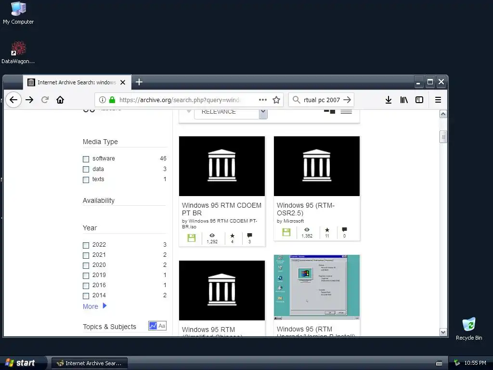
Task: Open the Relevance sort dropdown
Action: coord(231,113)
